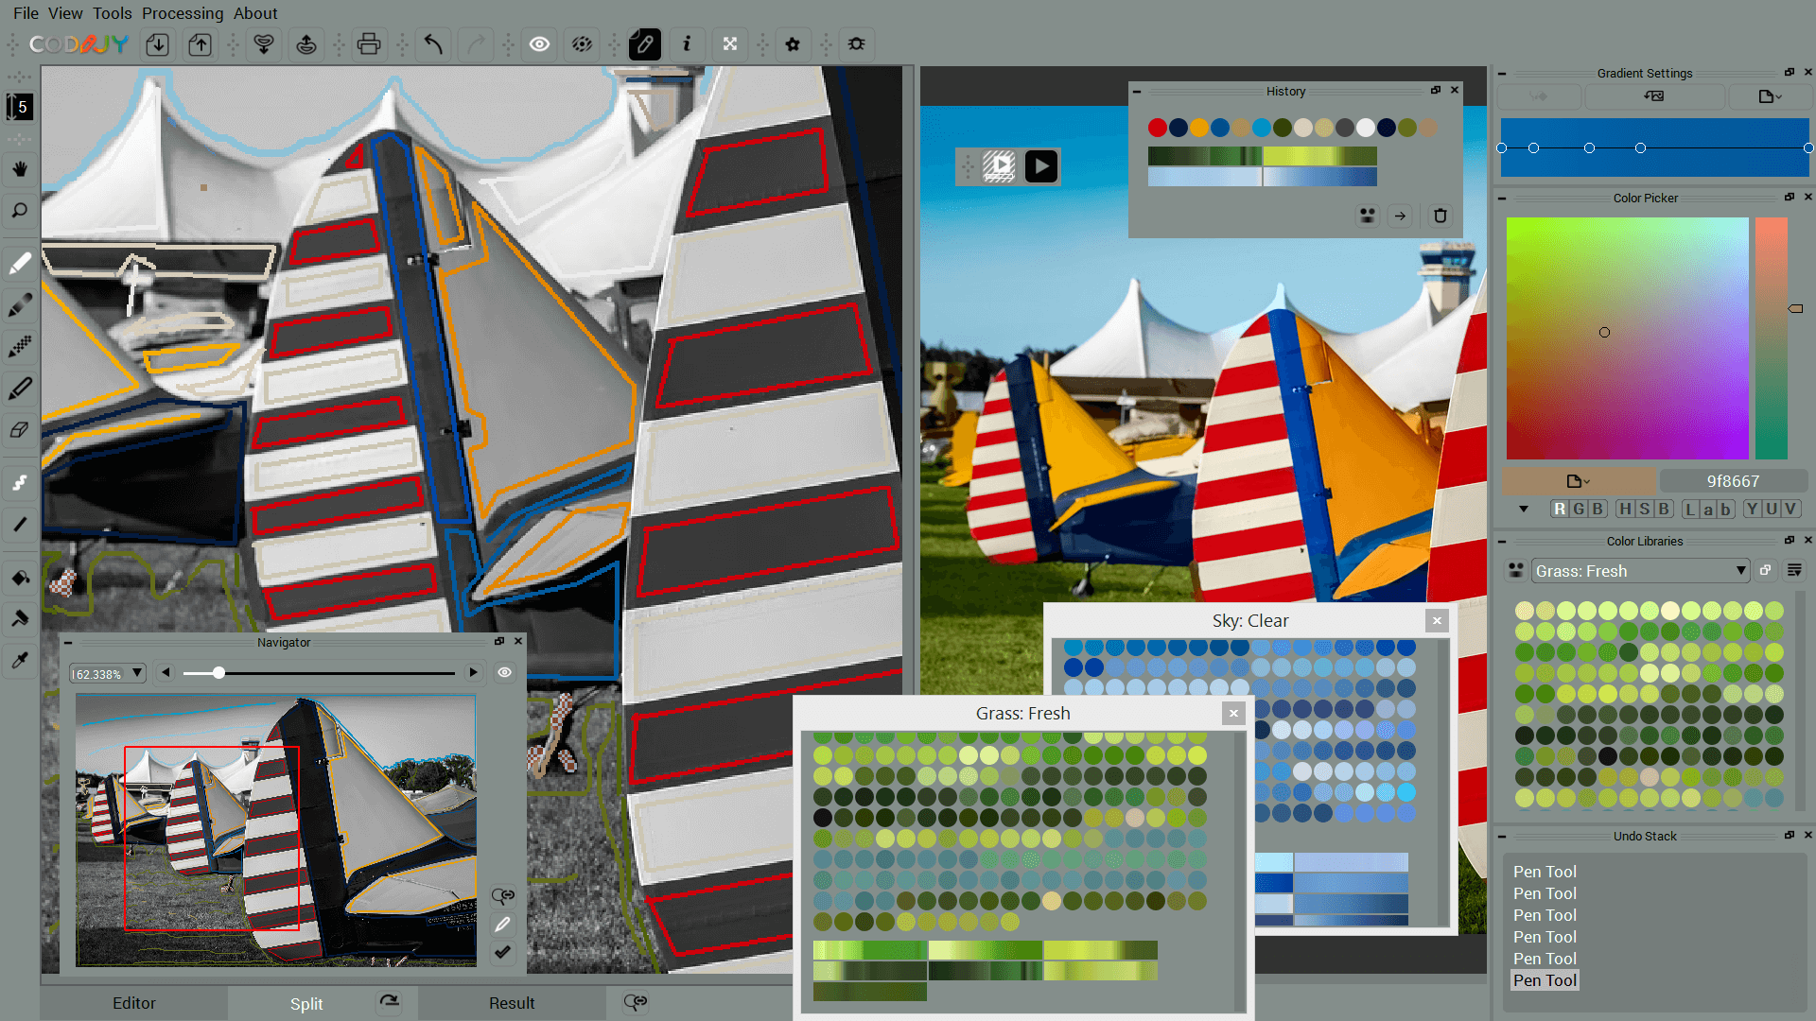Image resolution: width=1816 pixels, height=1021 pixels.
Task: Click the info icon in toolbar
Action: tap(687, 44)
